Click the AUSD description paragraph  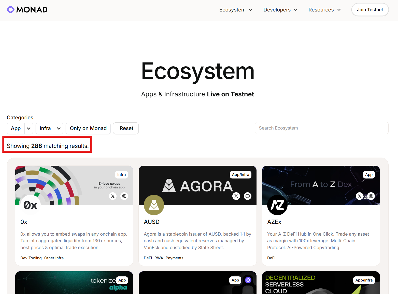[x=197, y=241]
